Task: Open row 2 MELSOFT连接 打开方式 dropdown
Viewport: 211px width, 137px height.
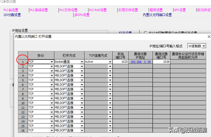Action: coord(82,66)
